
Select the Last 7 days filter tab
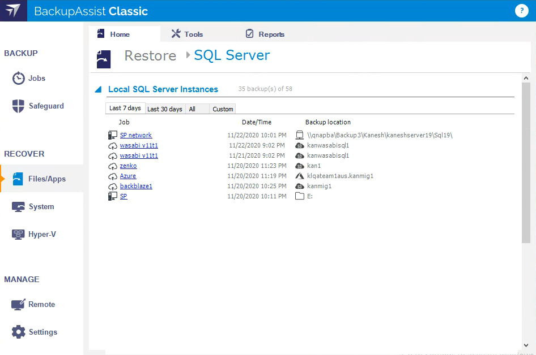pyautogui.click(x=125, y=108)
